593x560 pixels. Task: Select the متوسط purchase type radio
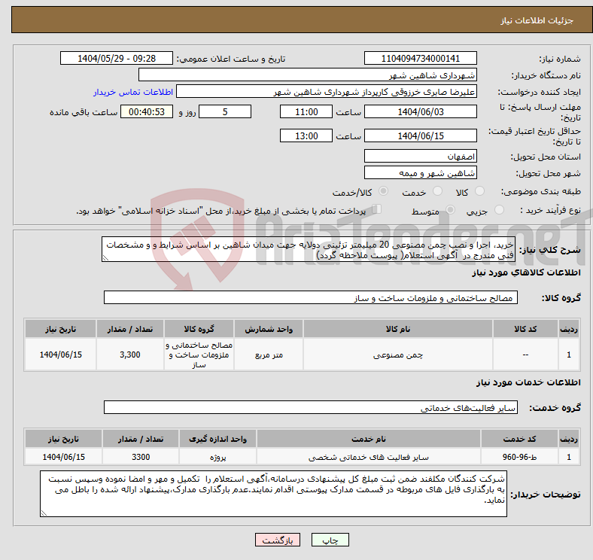pyautogui.click(x=450, y=209)
